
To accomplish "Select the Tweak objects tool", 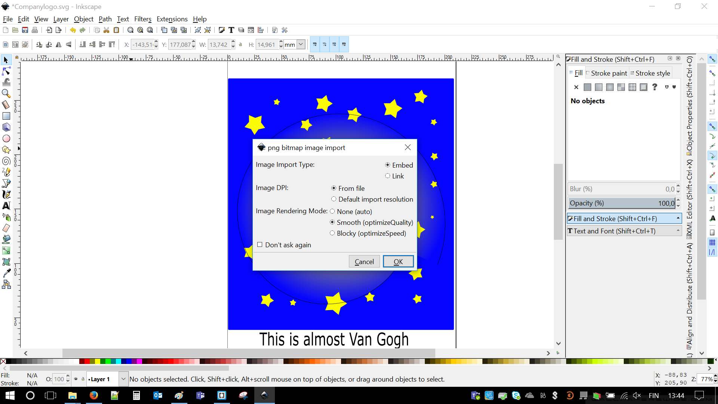I will tap(6, 82).
